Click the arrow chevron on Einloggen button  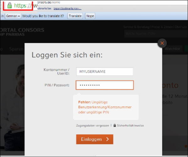pos(108,139)
